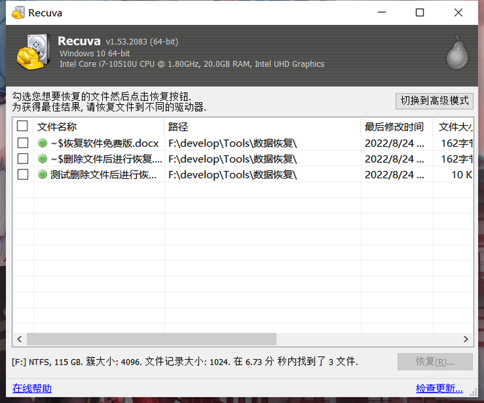
Task: Click green status dot of ~$删除文件后进行恢复 row
Action: (42, 159)
